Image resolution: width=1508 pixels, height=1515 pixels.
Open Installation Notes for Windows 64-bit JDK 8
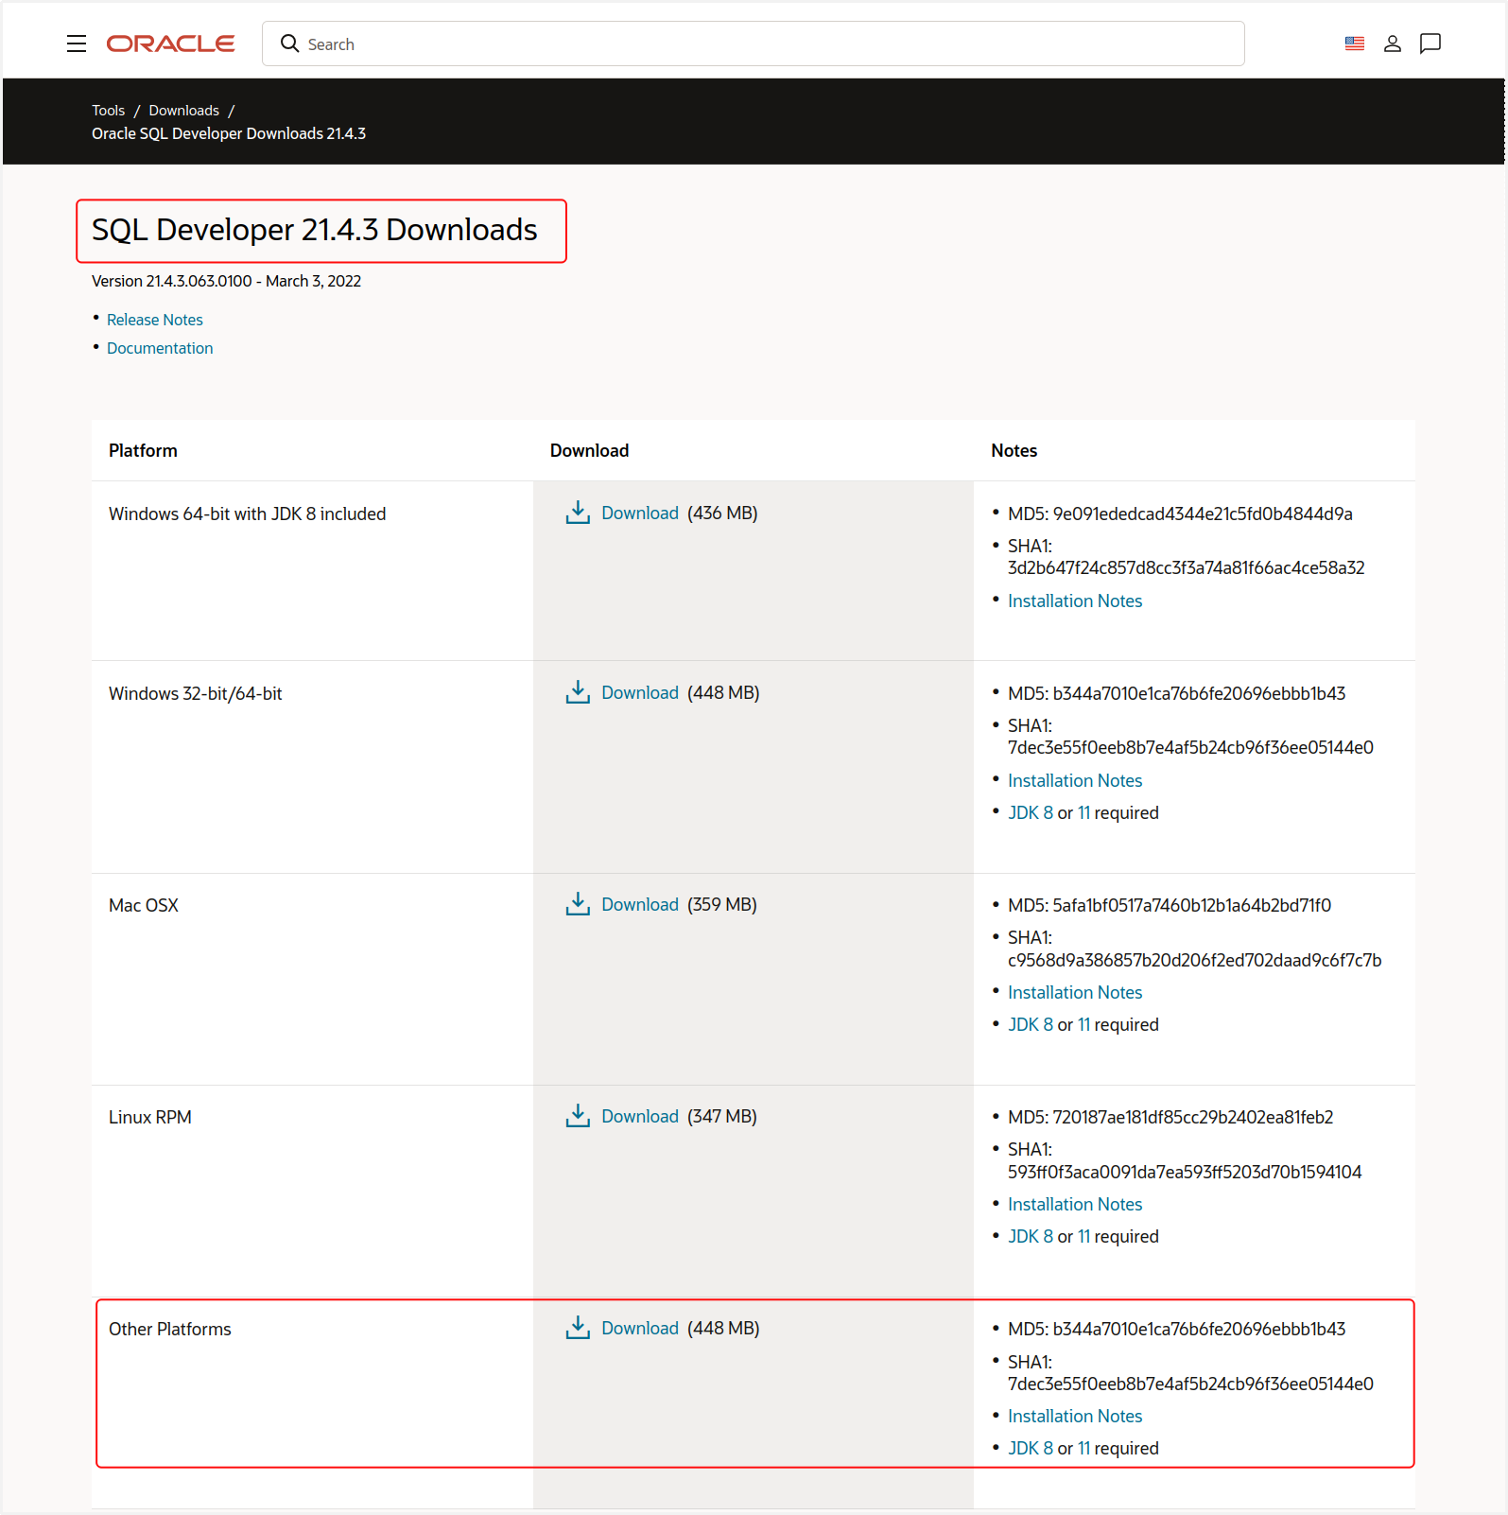pyautogui.click(x=1075, y=601)
